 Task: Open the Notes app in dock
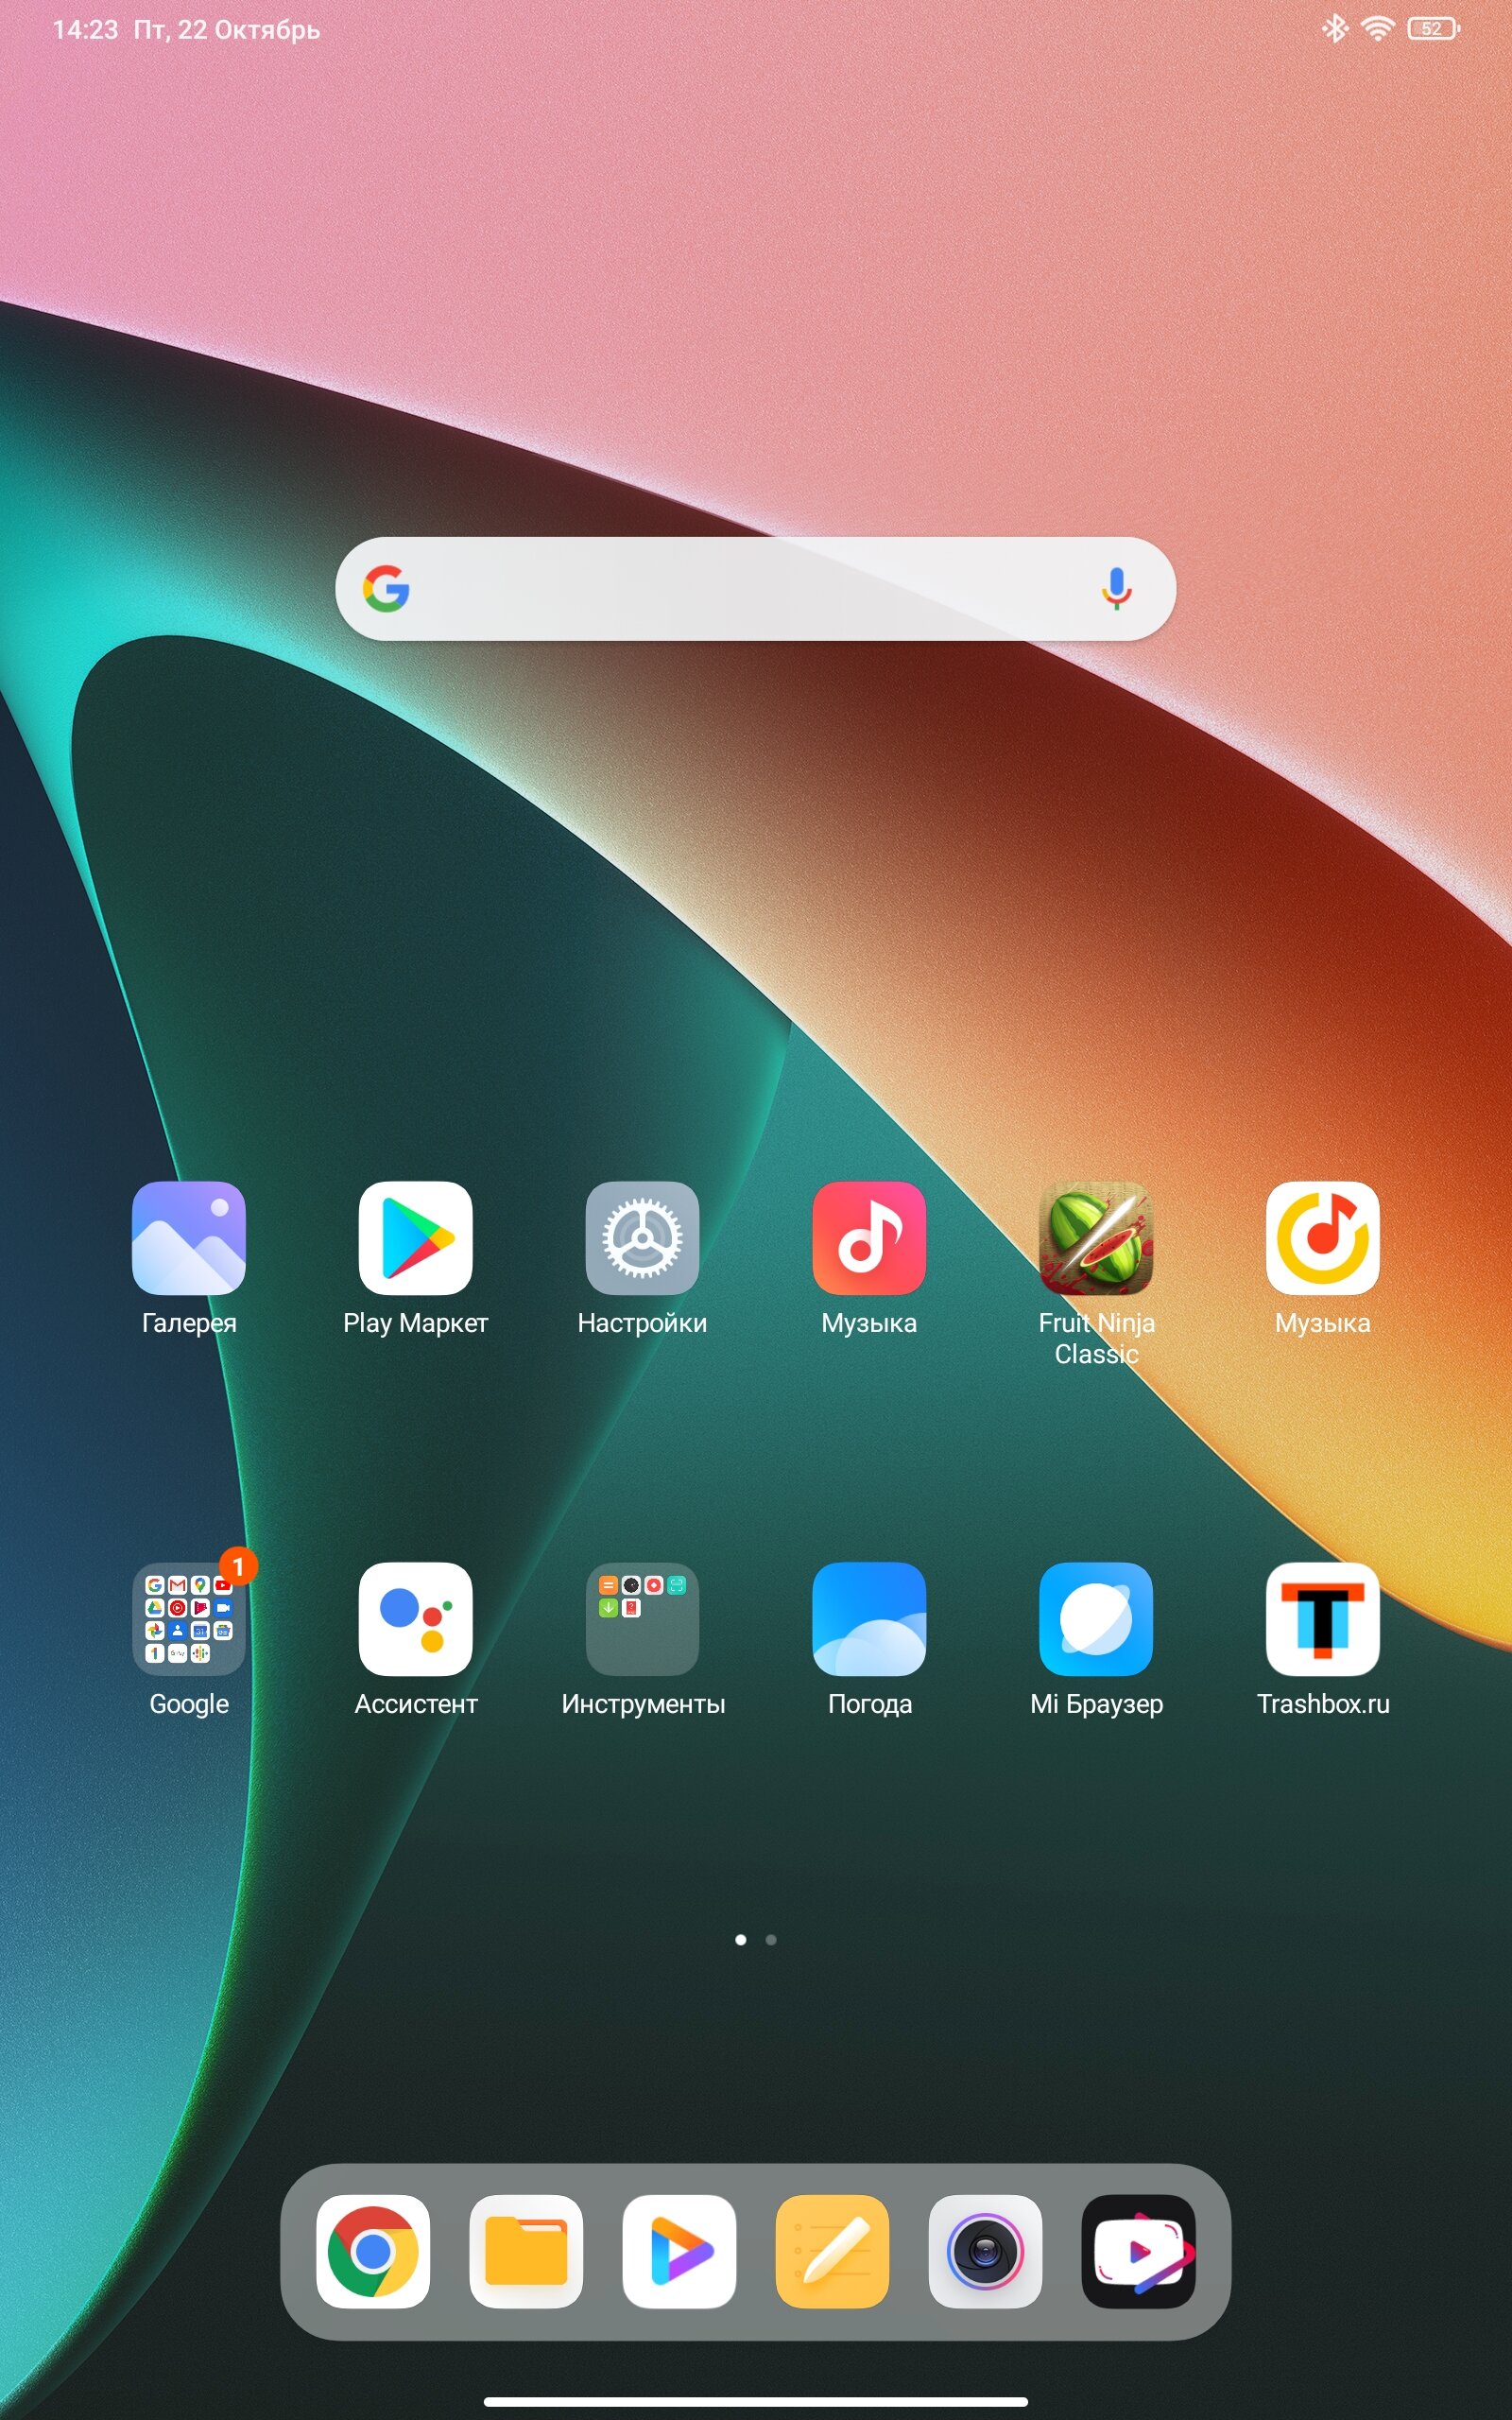coord(832,2252)
